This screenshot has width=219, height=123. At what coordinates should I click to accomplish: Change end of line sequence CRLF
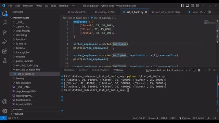tap(173, 118)
